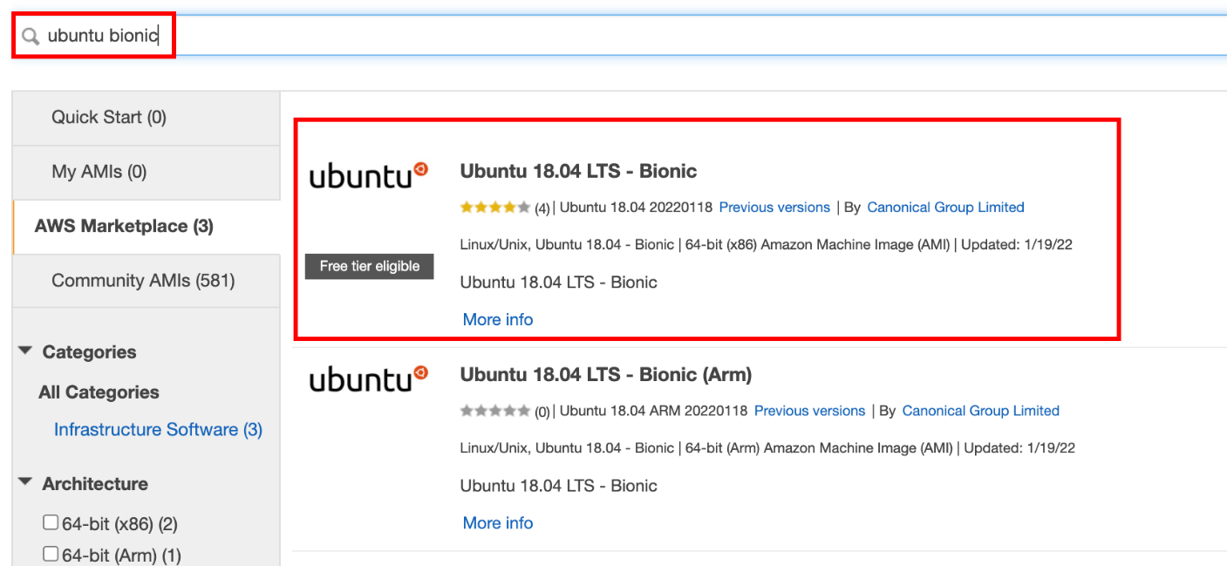Select the AWS Marketplace tab

pyautogui.click(x=124, y=226)
